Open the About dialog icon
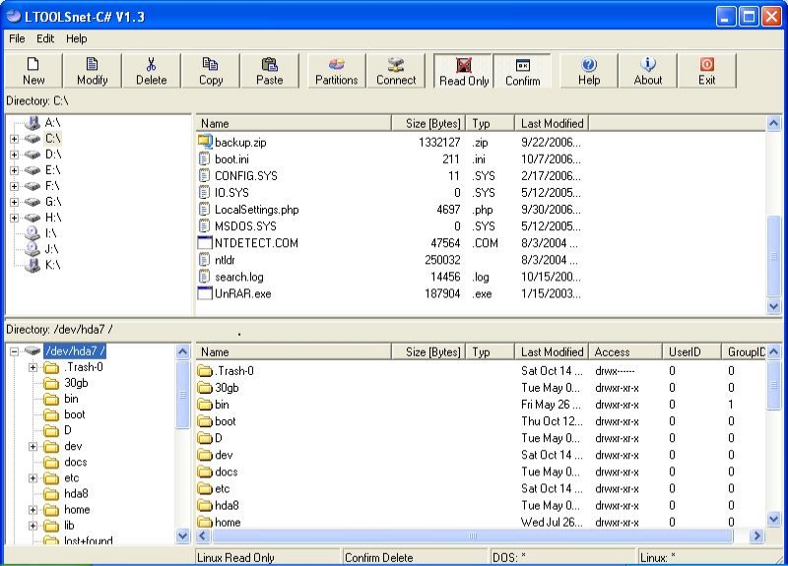The image size is (788, 566). (648, 65)
